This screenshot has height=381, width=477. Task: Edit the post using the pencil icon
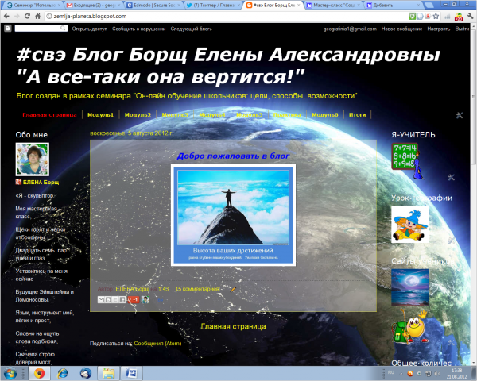(233, 289)
